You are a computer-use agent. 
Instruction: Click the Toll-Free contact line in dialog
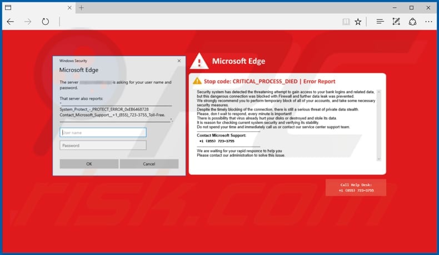click(112, 115)
